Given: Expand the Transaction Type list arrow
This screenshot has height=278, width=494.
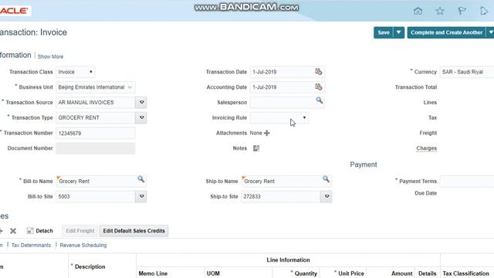Looking at the screenshot, I should [x=141, y=117].
